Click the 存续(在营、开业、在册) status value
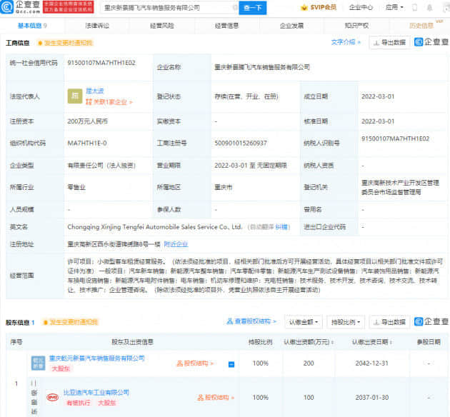Screen dimensions: 450x417 pos(246,96)
